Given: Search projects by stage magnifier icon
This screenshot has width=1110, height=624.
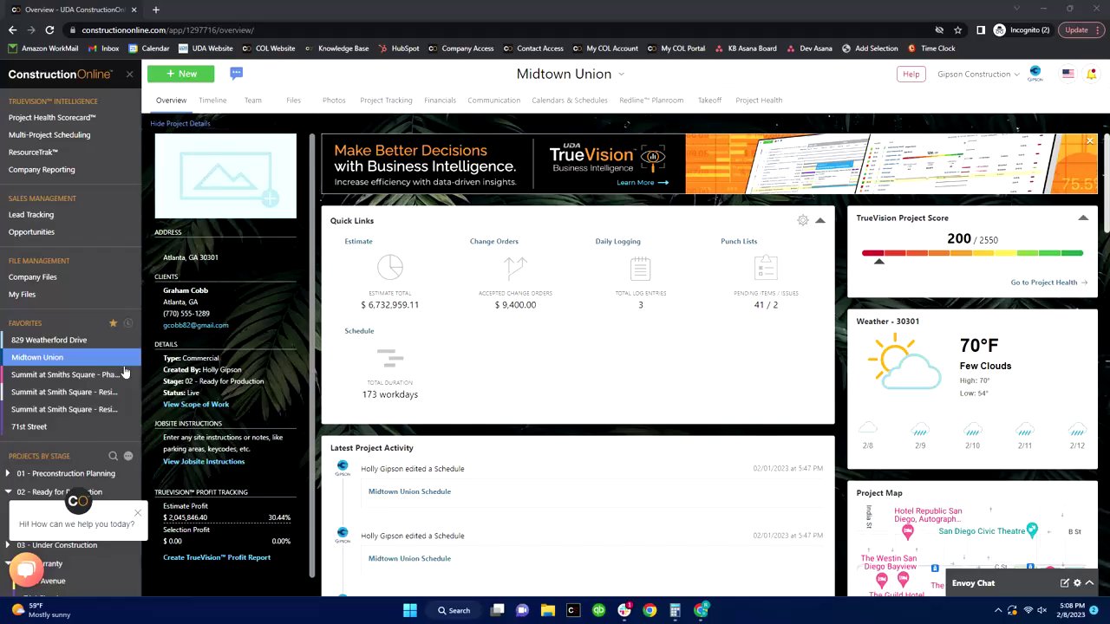Looking at the screenshot, I should click(113, 456).
